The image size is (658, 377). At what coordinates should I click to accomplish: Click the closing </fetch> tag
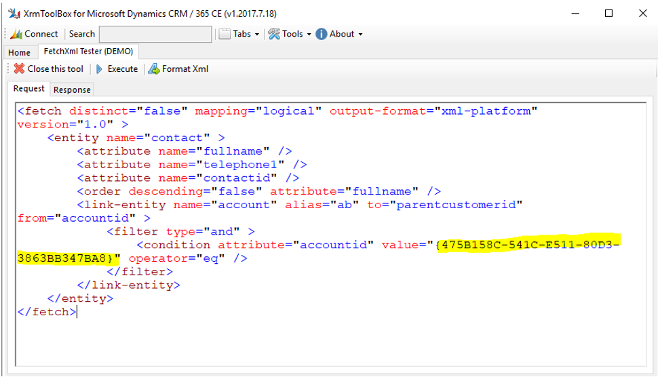(47, 312)
